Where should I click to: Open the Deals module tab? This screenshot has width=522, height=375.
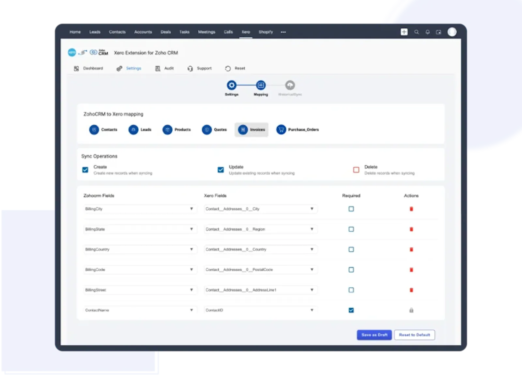[166, 32]
